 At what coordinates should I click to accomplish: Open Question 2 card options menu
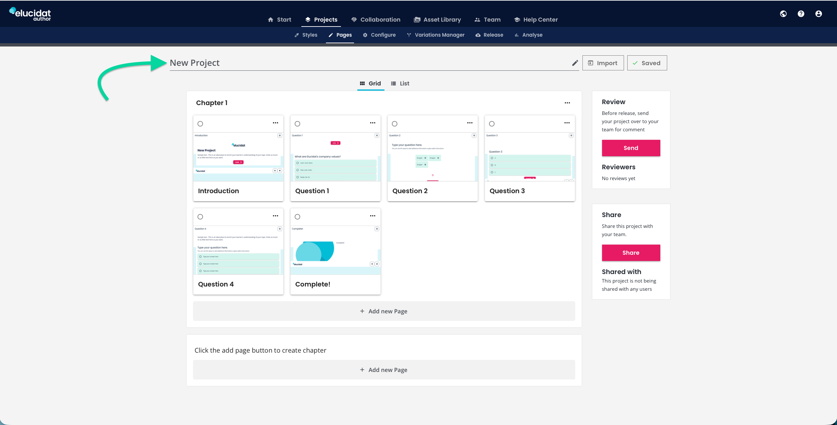coord(470,123)
